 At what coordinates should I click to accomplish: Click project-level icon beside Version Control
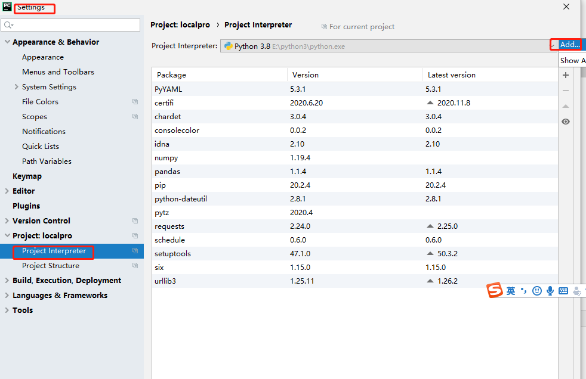[135, 221]
